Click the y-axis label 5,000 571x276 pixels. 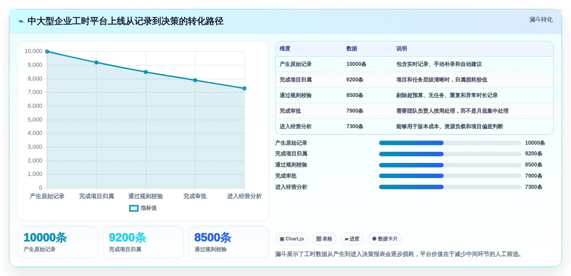point(35,119)
